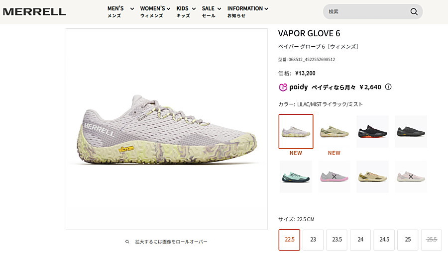The height and width of the screenshot is (253, 448).
Task: Click the search magnifier icon
Action: [414, 12]
